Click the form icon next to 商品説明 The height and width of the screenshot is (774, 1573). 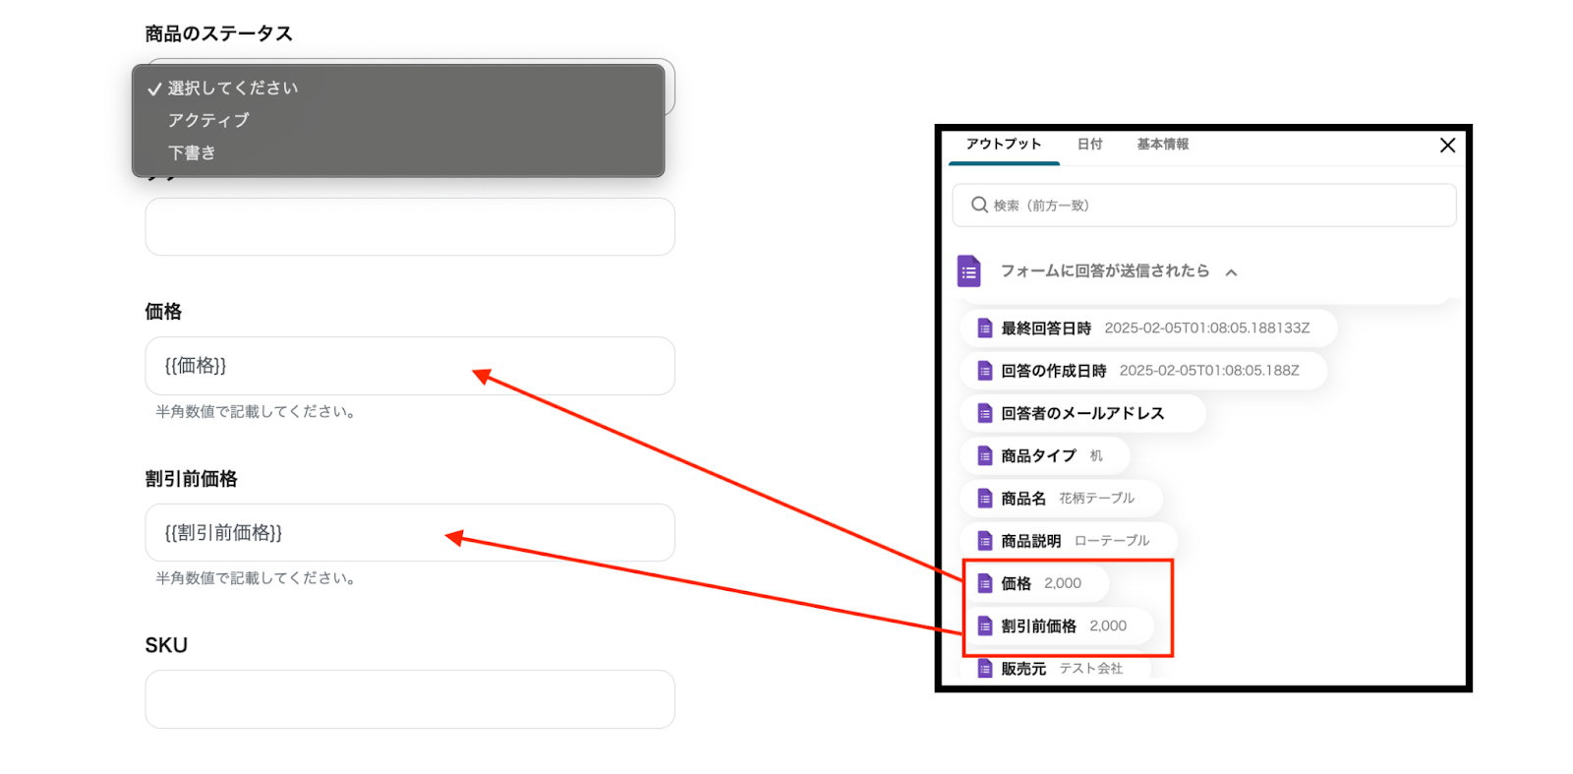[x=984, y=541]
